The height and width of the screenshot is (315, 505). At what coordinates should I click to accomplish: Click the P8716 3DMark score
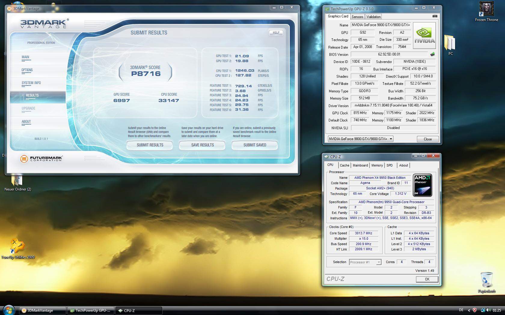coord(146,74)
